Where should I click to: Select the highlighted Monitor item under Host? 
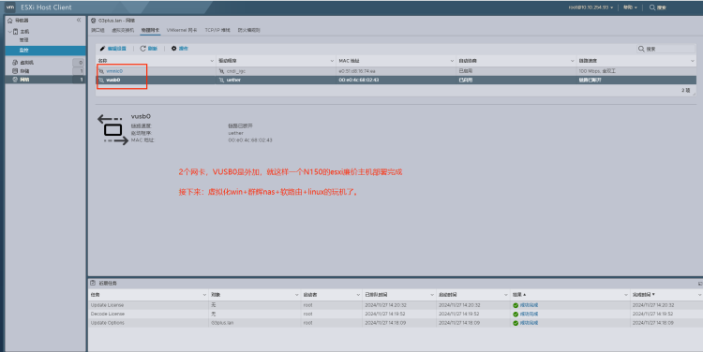pos(45,51)
